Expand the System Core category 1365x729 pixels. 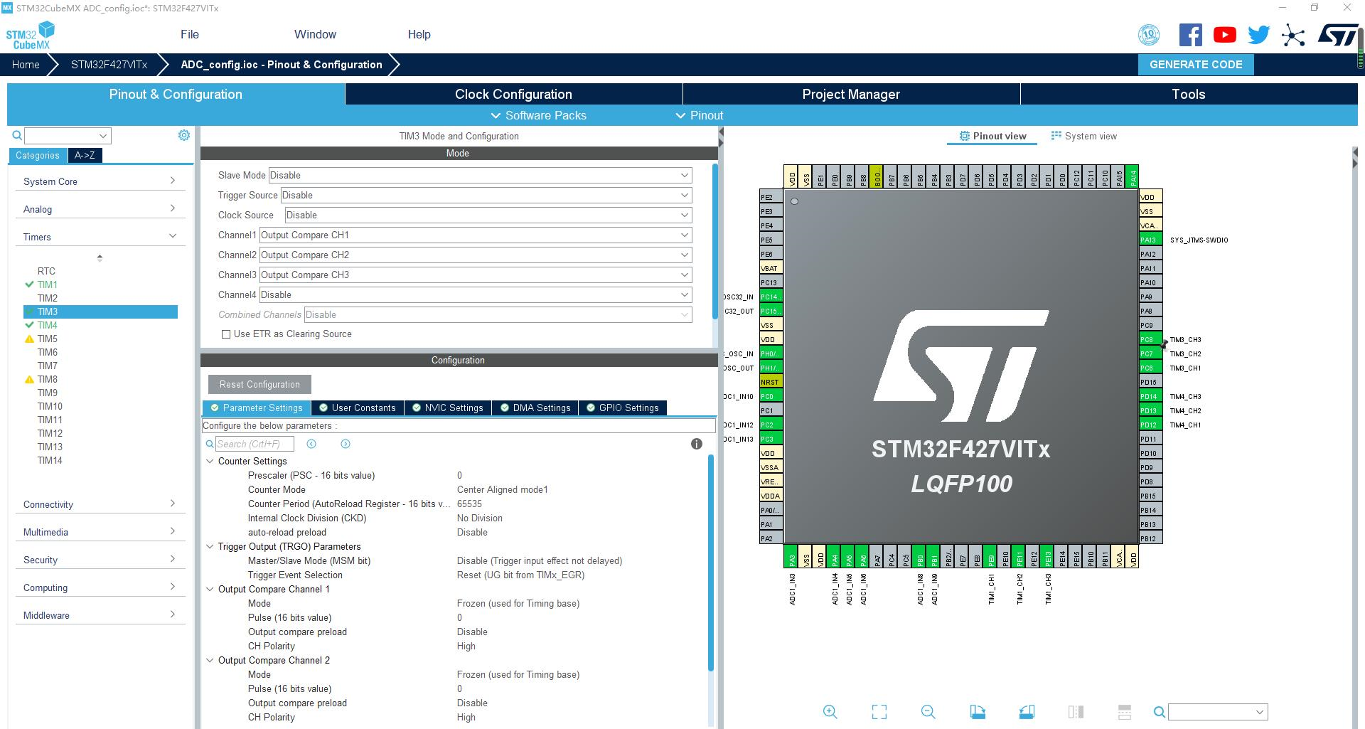(x=100, y=181)
